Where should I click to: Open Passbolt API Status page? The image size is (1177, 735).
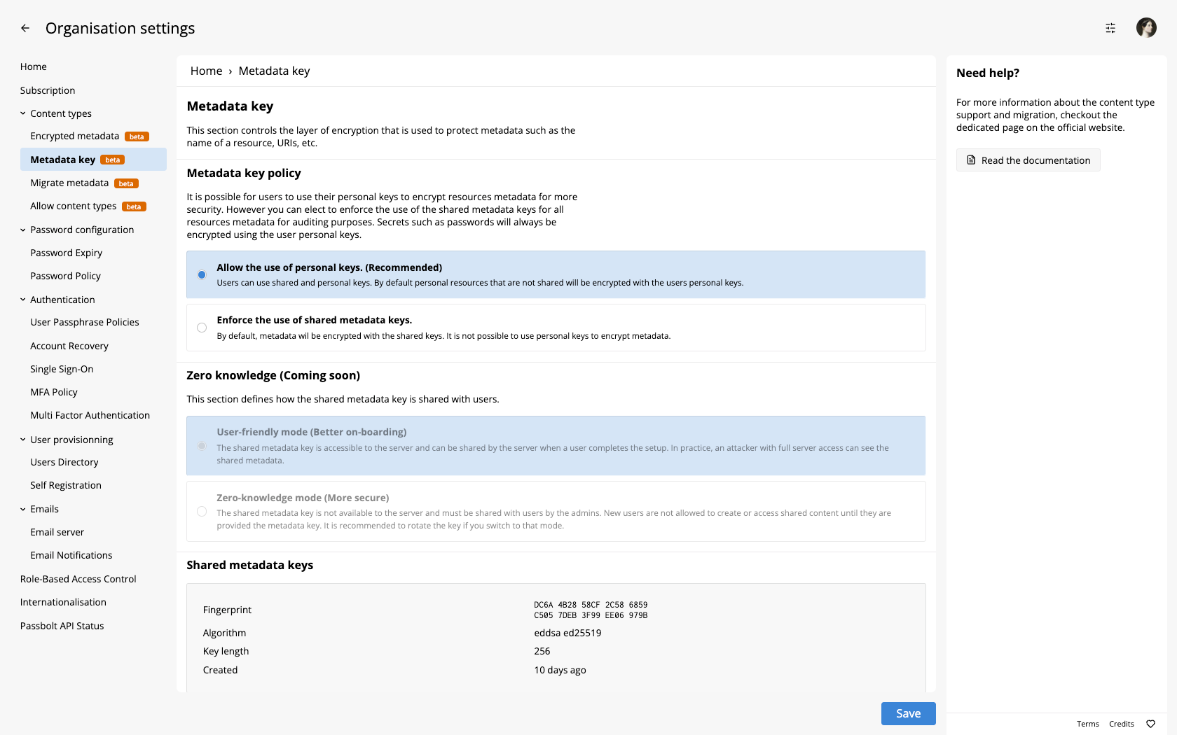click(62, 626)
